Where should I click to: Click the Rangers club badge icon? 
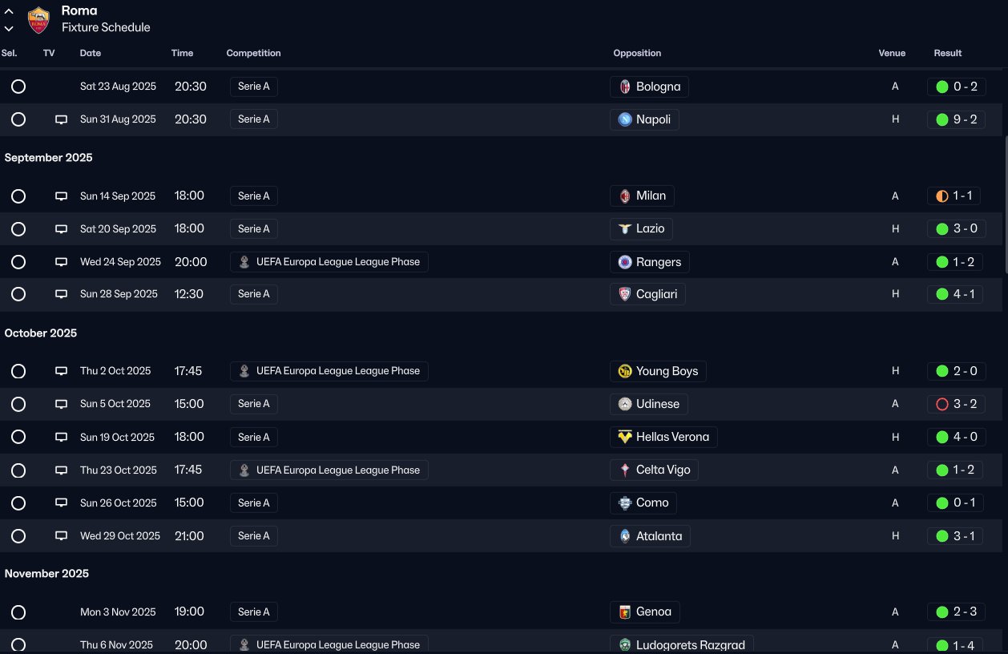625,262
